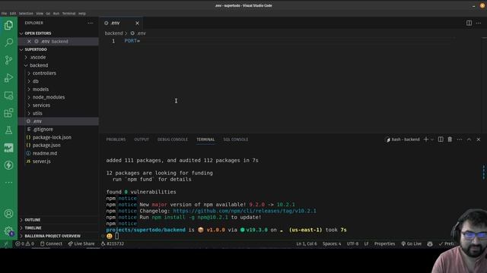Image resolution: width=487 pixels, height=273 pixels.
Task: Expand the services folder
Action: click(x=41, y=105)
